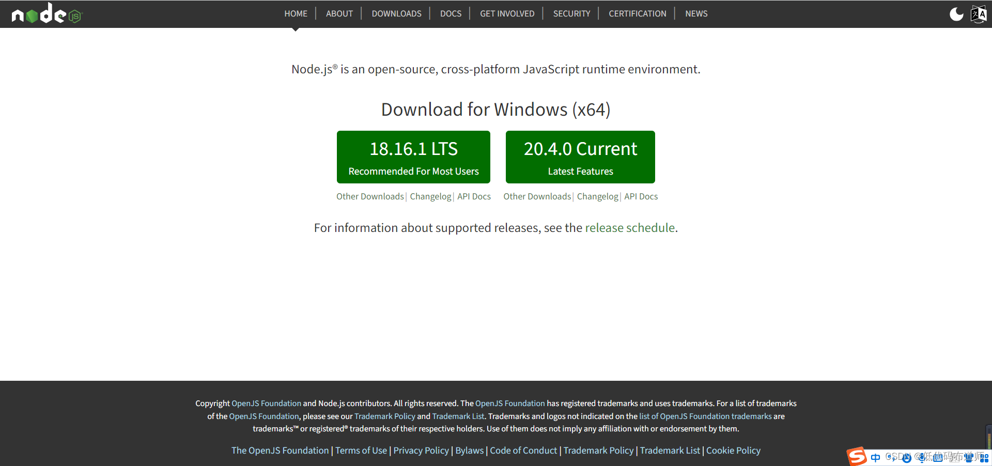Open Trademark Policy in the bottom footer row

coord(598,451)
